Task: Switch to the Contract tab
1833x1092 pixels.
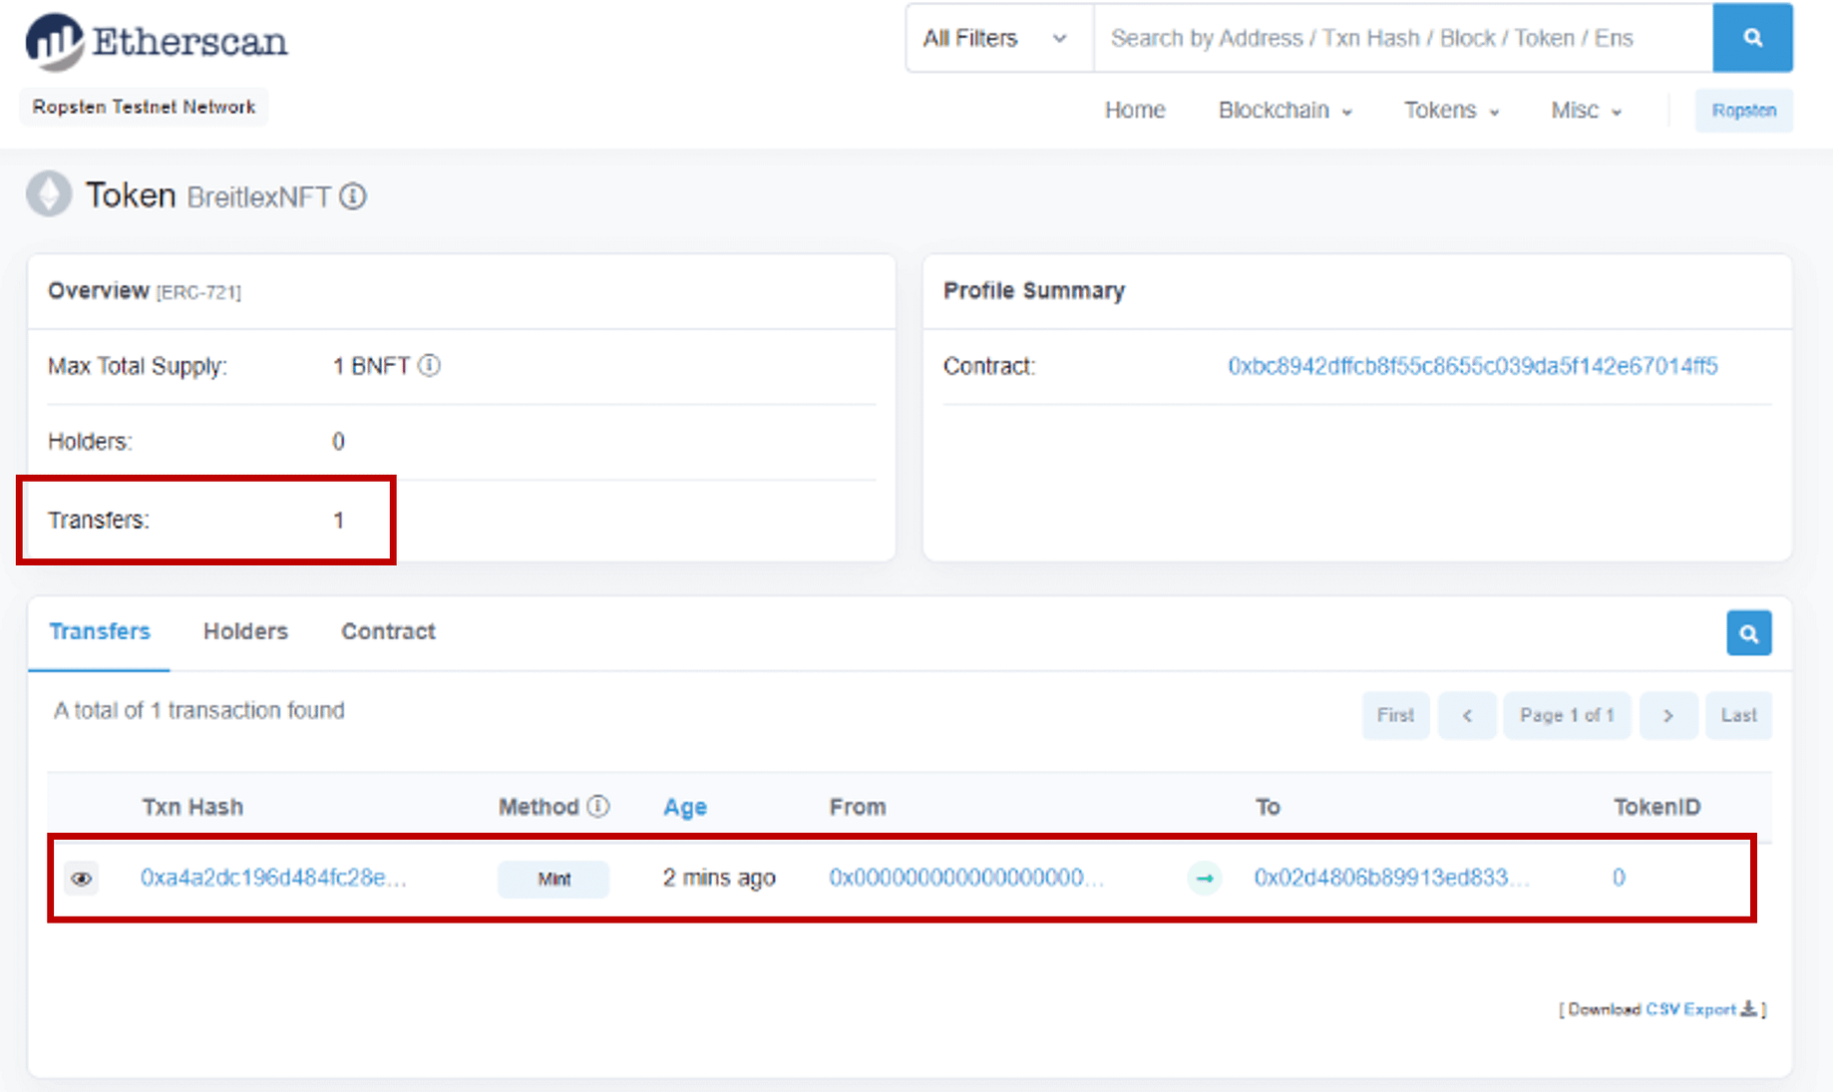Action: tap(388, 631)
